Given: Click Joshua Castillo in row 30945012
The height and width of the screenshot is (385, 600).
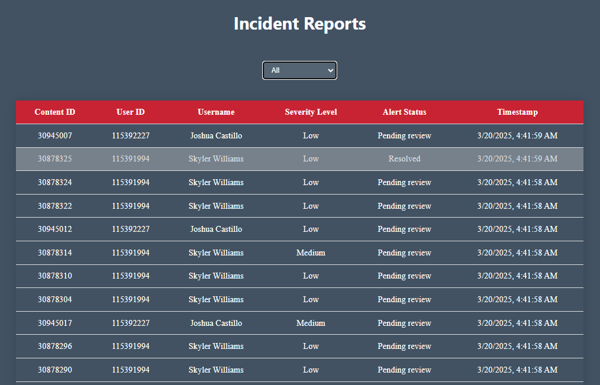Looking at the screenshot, I should pos(216,229).
